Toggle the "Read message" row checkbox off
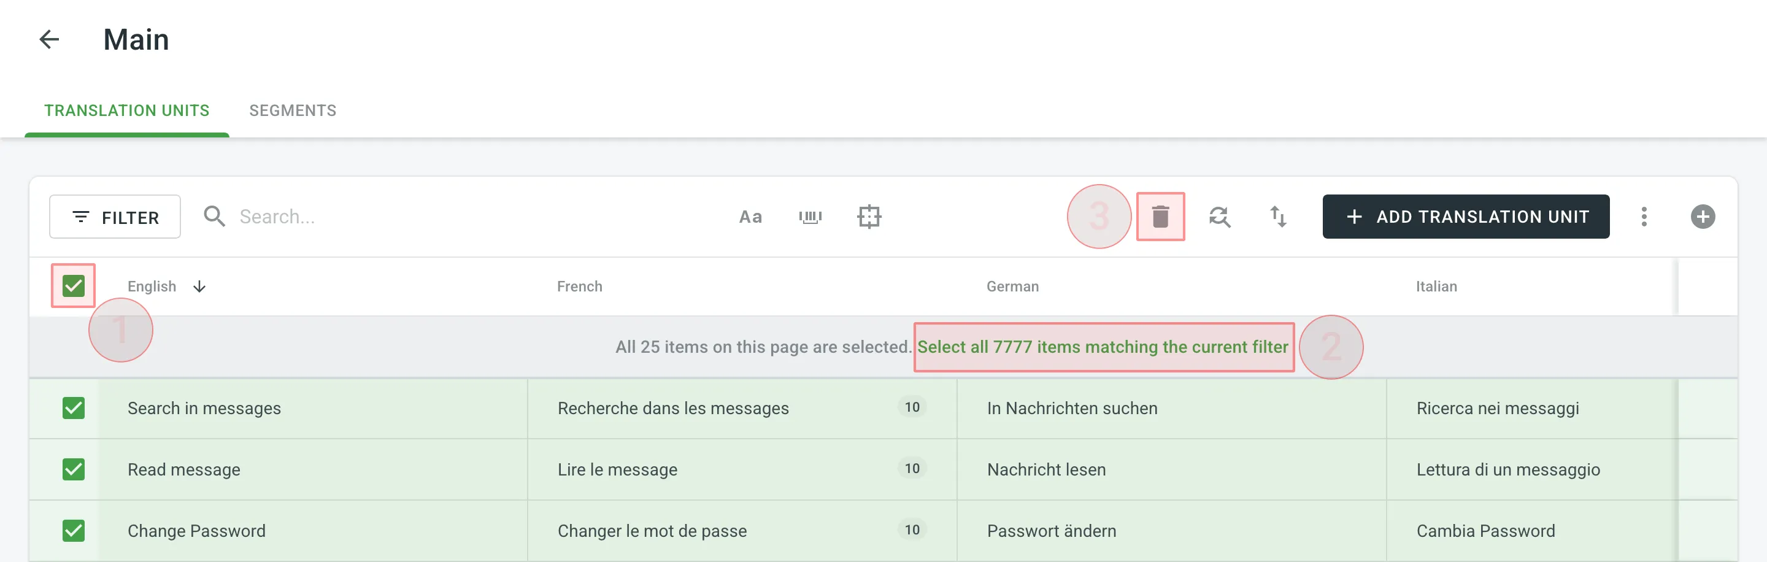This screenshot has height=562, width=1767. 73,469
